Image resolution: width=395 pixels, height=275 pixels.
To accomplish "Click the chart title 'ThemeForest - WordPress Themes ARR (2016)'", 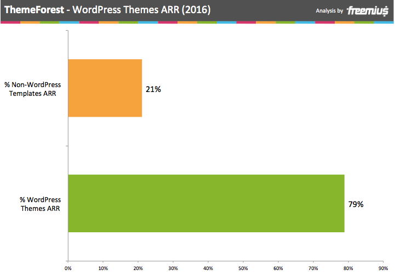I will tap(107, 10).
